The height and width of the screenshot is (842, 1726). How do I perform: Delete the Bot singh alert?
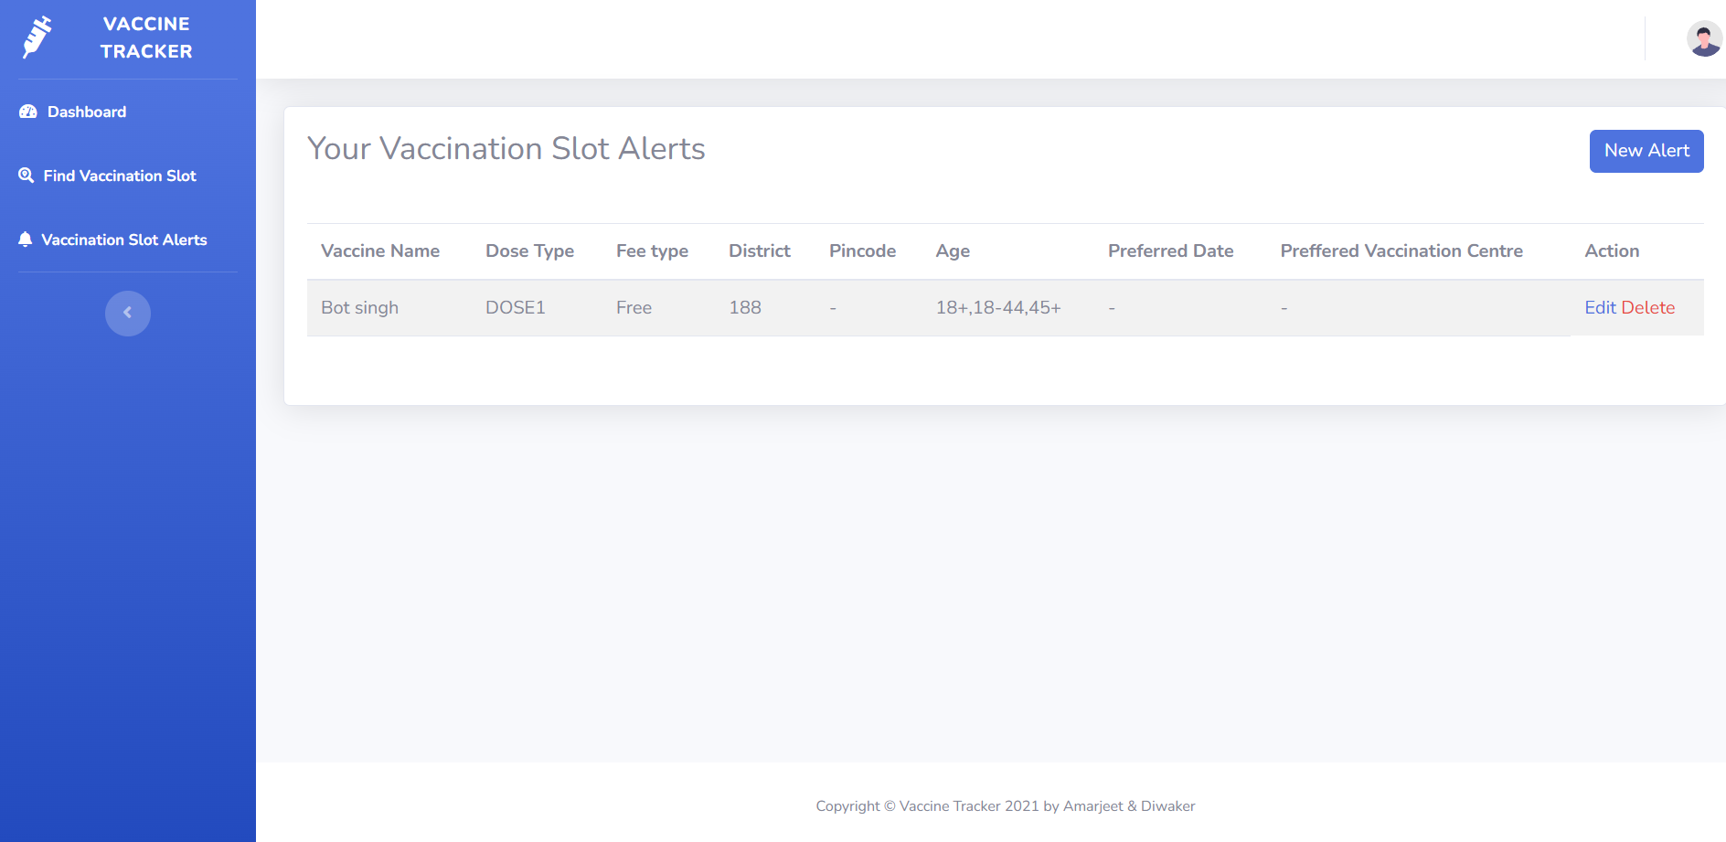tap(1647, 308)
